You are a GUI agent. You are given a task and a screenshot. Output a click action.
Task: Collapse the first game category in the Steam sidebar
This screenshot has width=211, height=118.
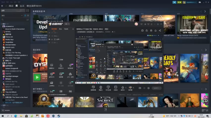point(1,24)
